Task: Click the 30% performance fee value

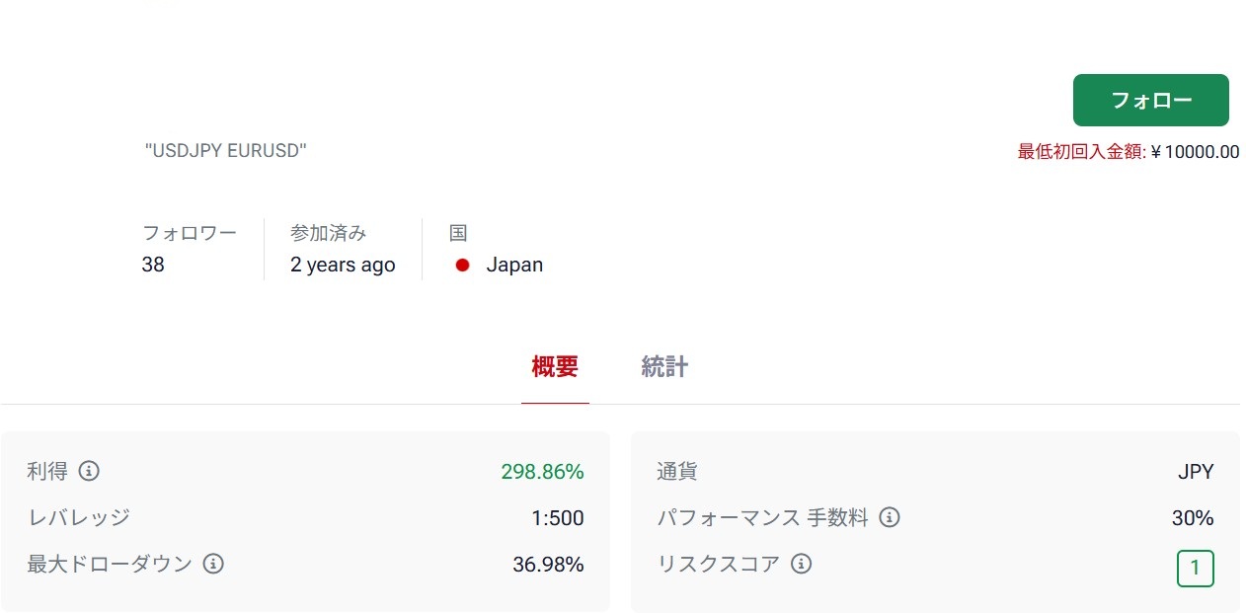Action: coord(1193,518)
